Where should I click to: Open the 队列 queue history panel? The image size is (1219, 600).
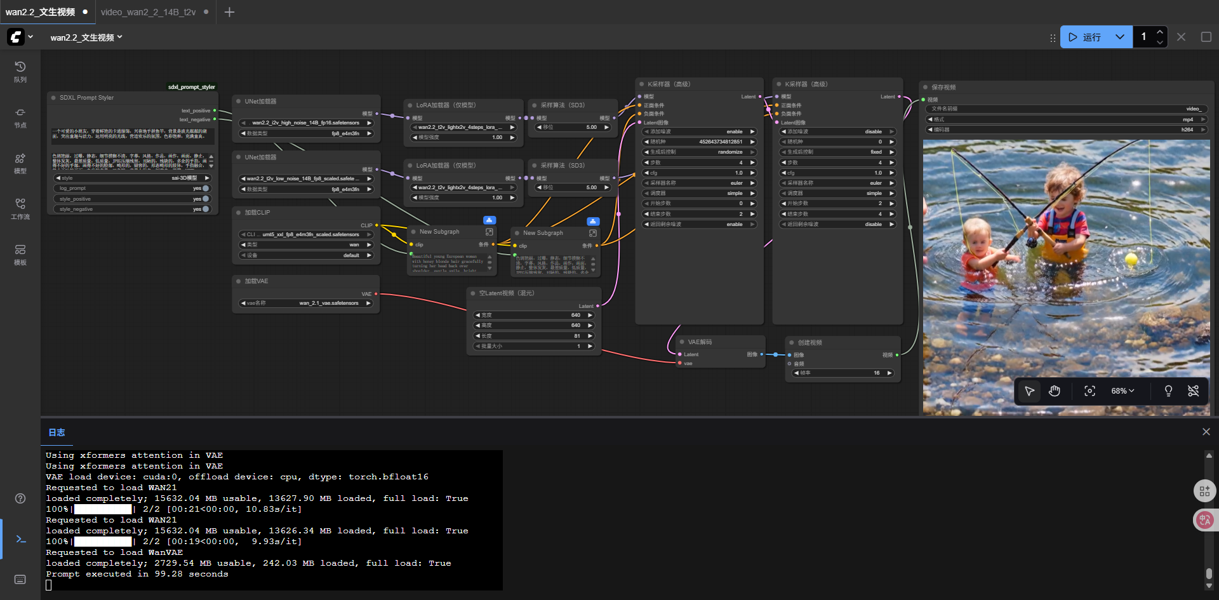tap(20, 72)
